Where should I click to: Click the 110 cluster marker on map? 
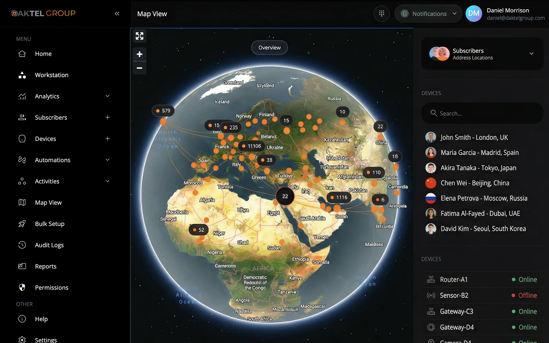pyautogui.click(x=374, y=173)
